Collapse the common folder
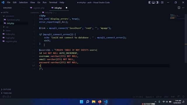The height and width of the screenshot is (105, 187). tap(4, 16)
